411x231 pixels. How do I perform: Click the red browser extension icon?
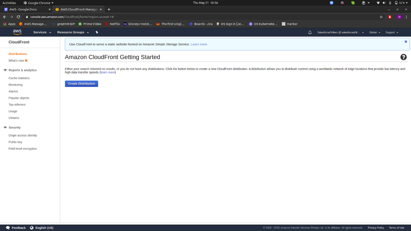[390, 17]
